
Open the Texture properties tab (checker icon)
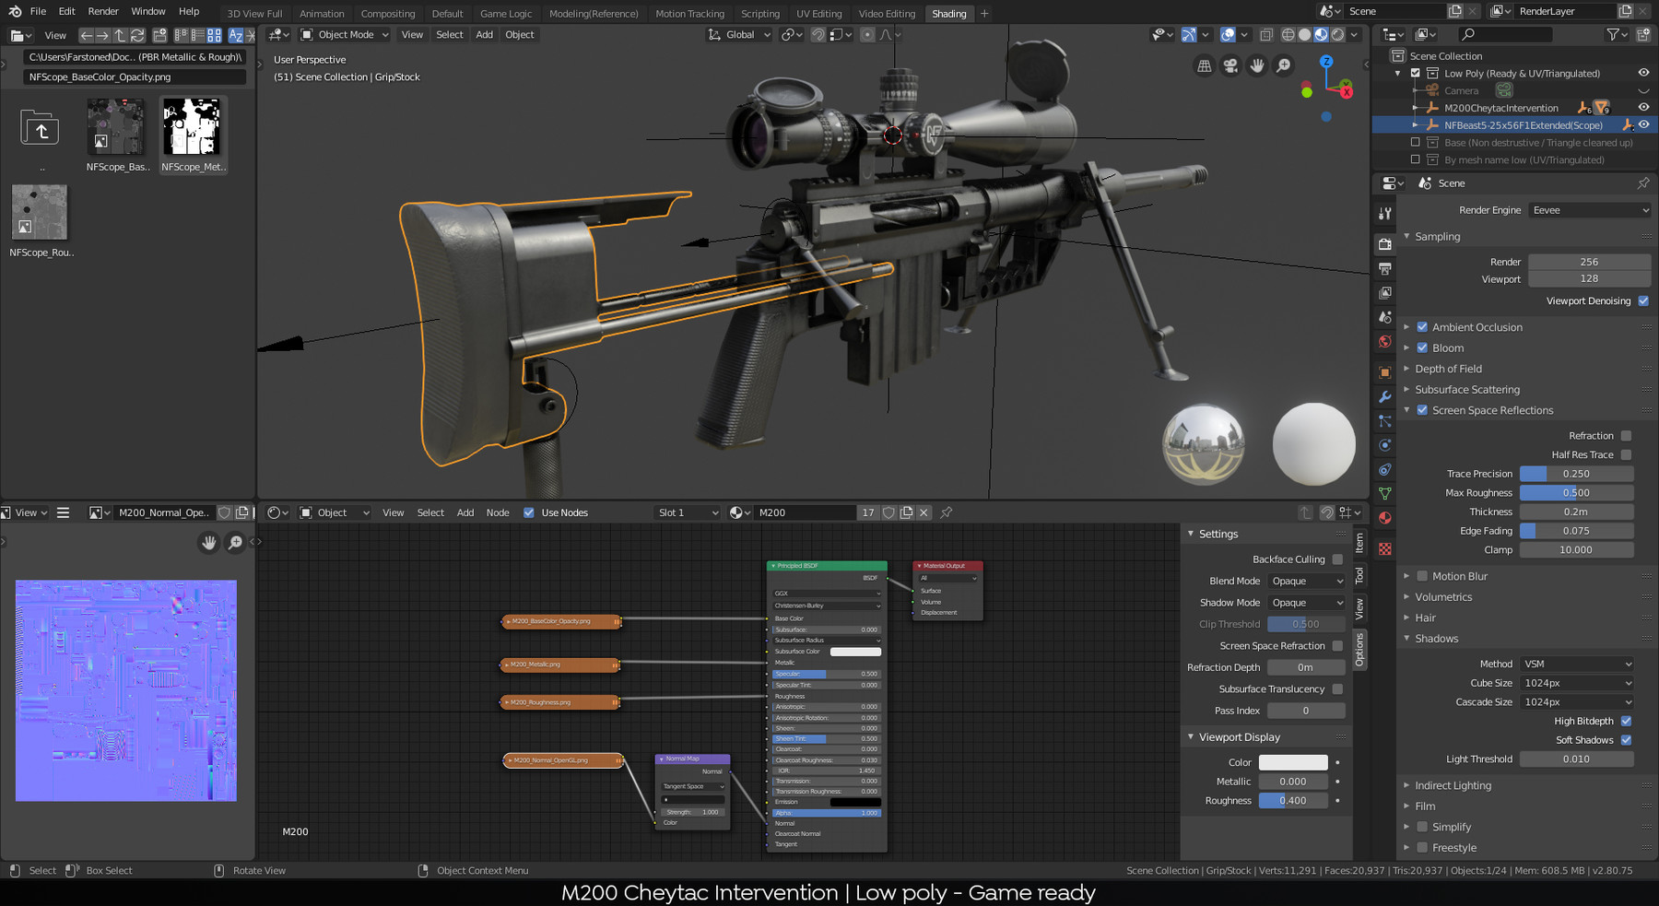click(1384, 548)
